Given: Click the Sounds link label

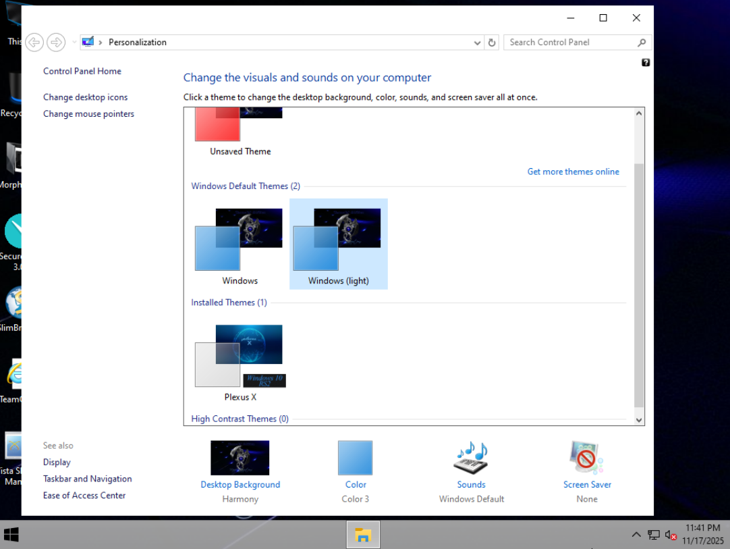Looking at the screenshot, I should pyautogui.click(x=471, y=485).
